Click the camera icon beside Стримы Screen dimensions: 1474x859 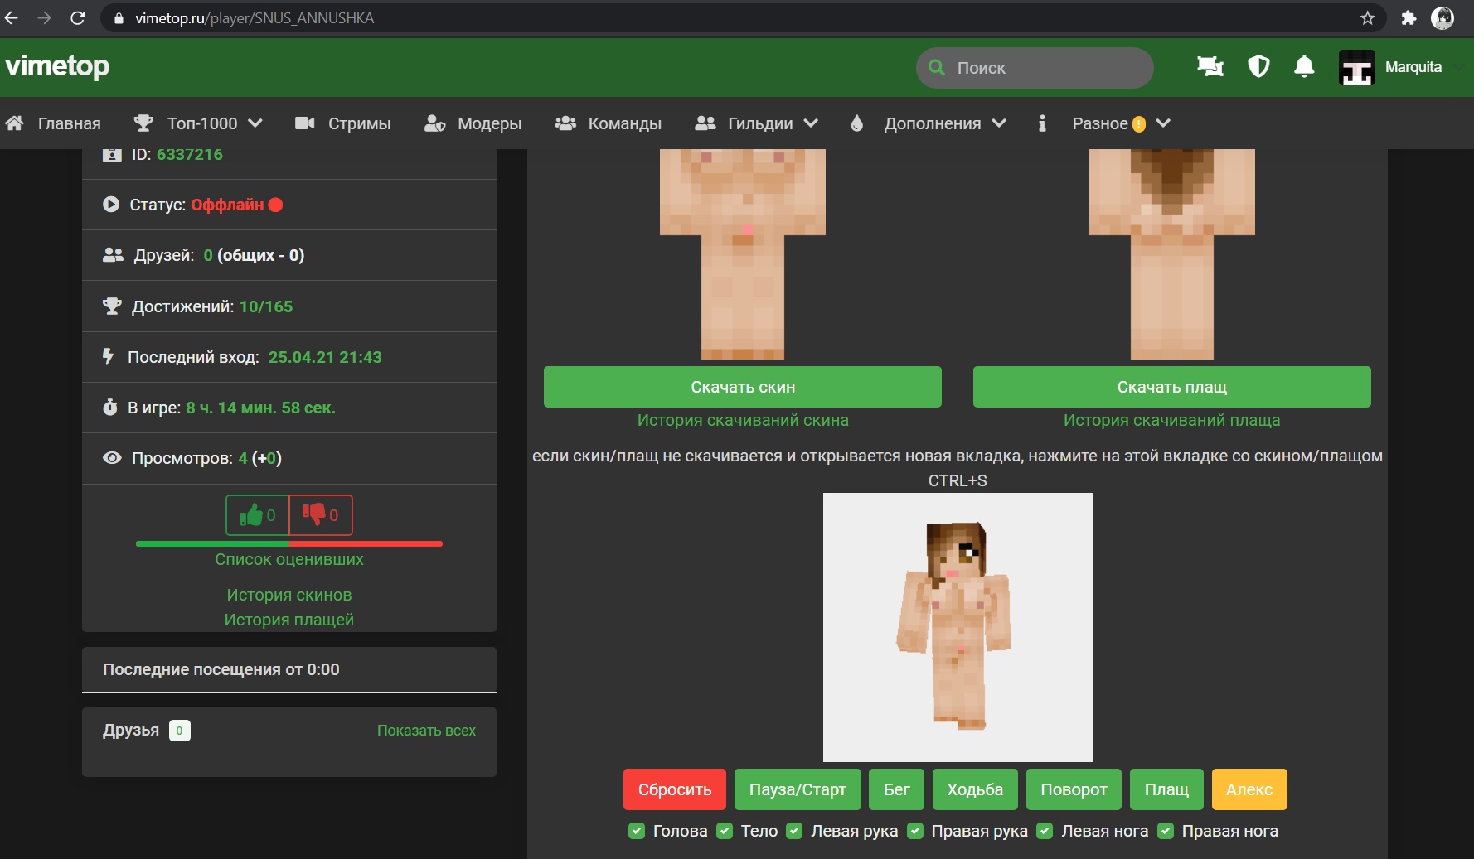tap(305, 123)
